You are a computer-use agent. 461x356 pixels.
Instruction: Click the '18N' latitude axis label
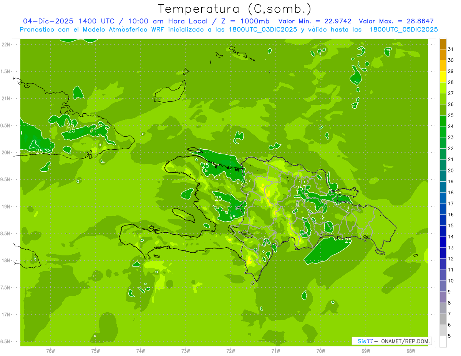6,260
